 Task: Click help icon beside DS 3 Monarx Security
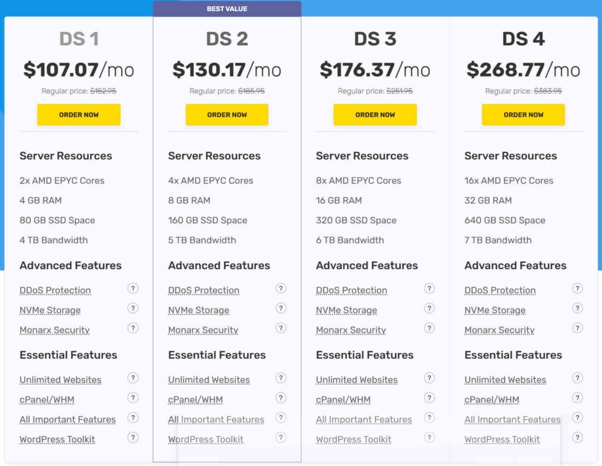click(430, 328)
